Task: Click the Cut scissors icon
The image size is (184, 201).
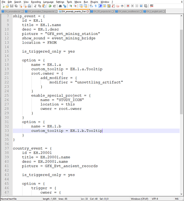Action: point(35,6)
